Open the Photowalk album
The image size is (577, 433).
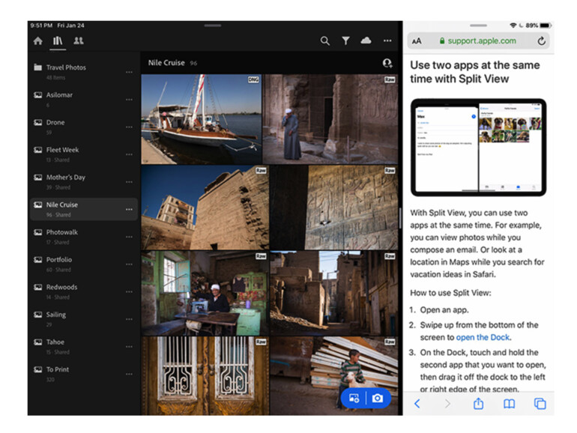tap(84, 237)
